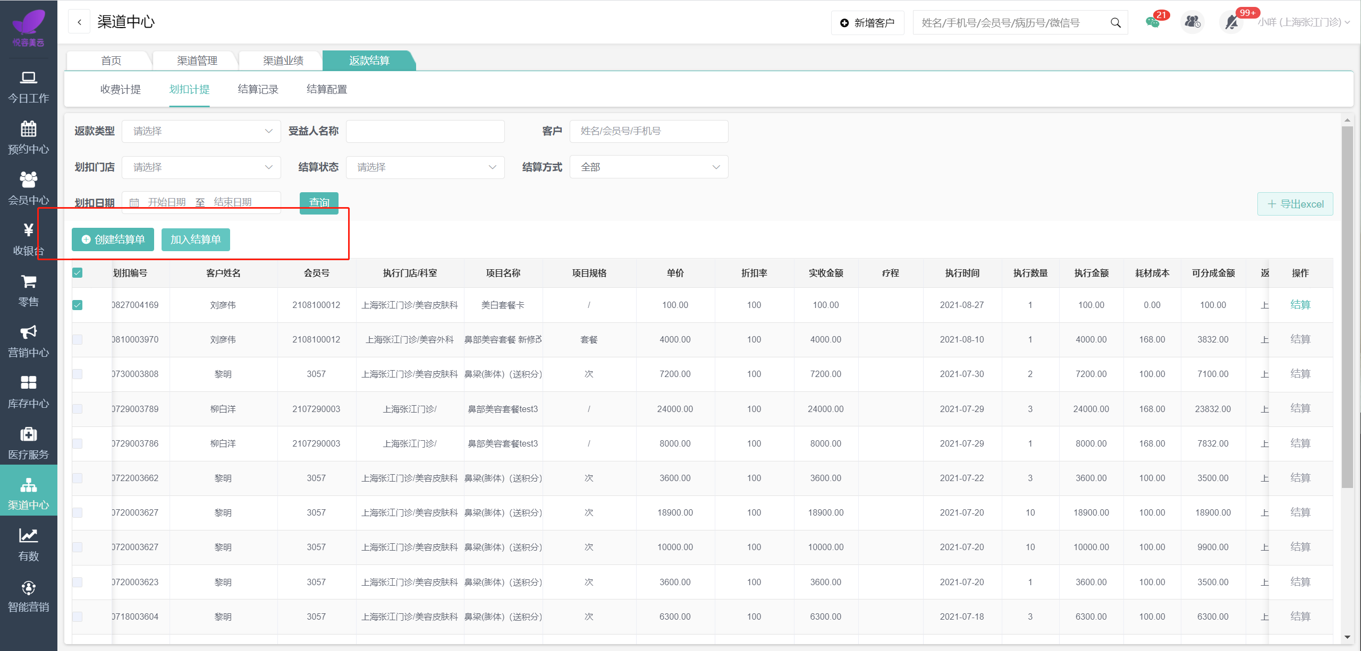Open WeChat messages icon with 21 badge
The width and height of the screenshot is (1361, 651).
[x=1153, y=22]
